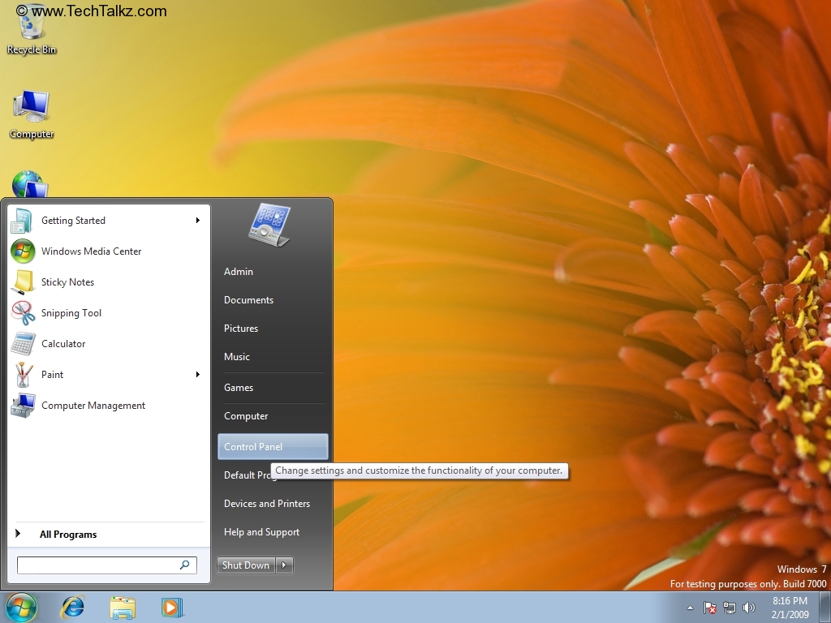This screenshot has width=831, height=623.
Task: Click inside the Start menu search box
Action: click(101, 565)
